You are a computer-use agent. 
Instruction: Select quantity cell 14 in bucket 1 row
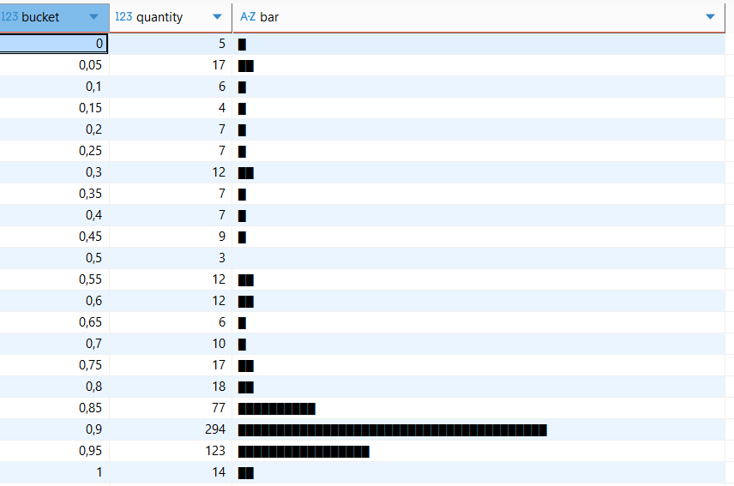coord(171,472)
